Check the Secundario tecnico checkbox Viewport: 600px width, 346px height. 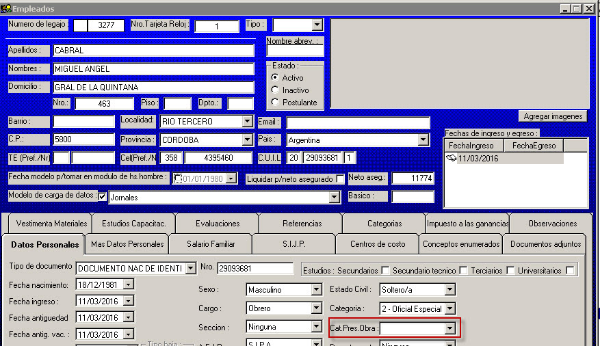coord(463,270)
